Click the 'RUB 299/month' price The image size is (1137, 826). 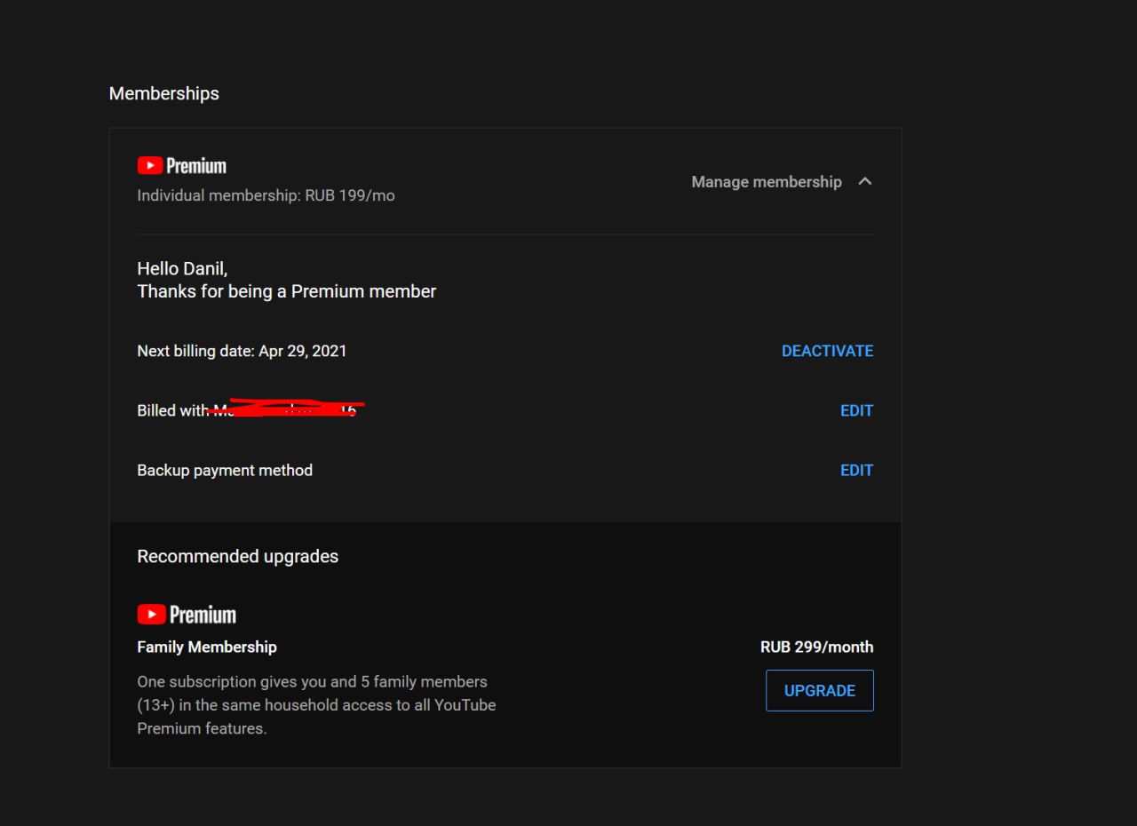coord(817,647)
